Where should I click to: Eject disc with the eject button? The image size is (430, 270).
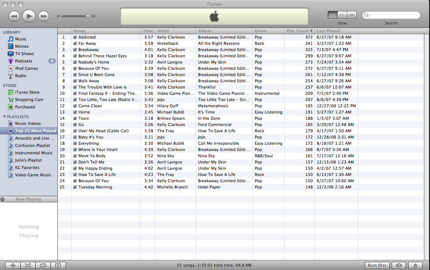[x=415, y=265]
